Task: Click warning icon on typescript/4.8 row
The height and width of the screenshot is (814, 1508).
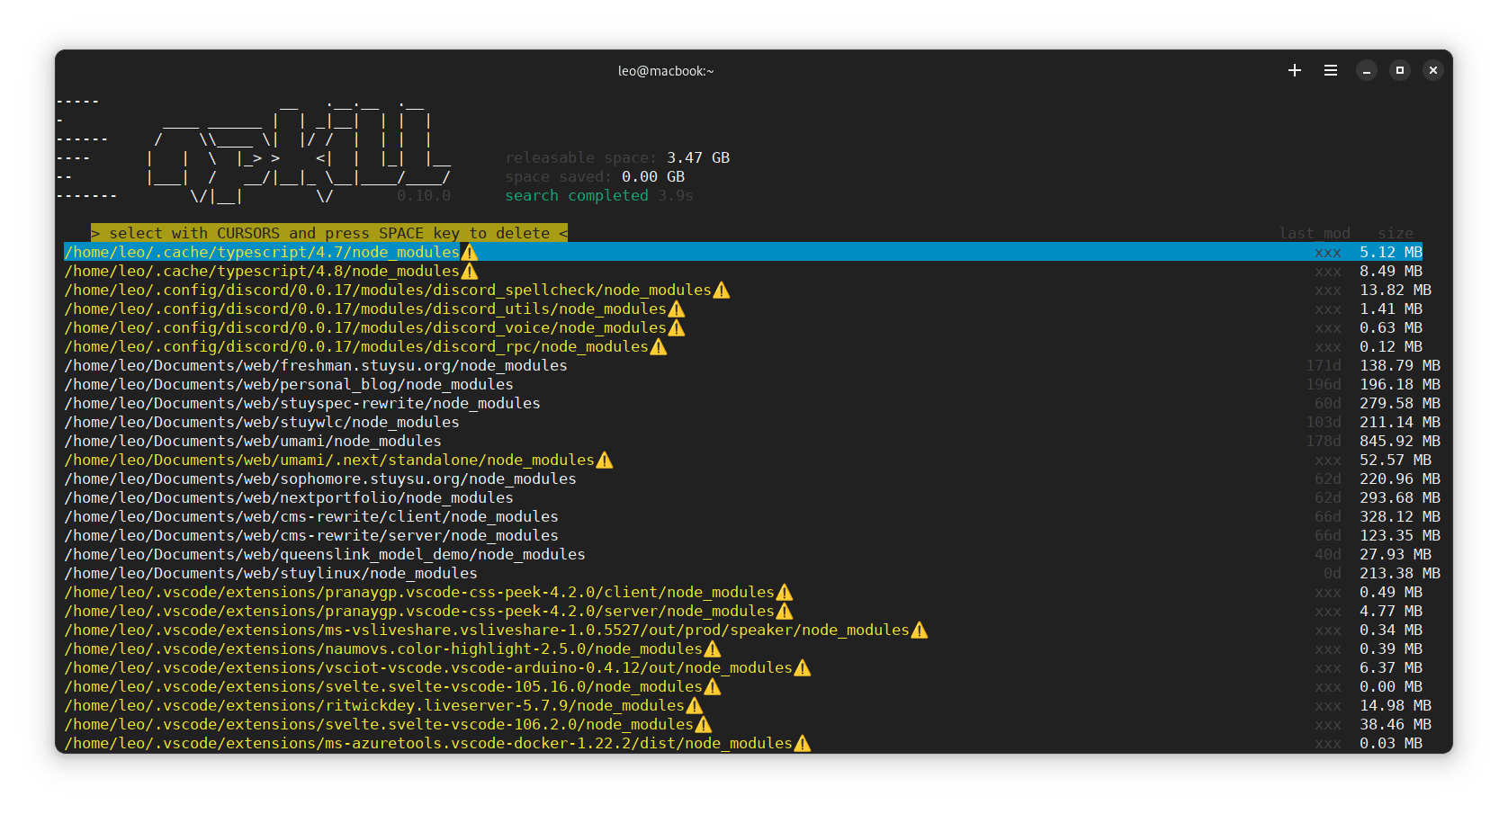Action: [470, 272]
